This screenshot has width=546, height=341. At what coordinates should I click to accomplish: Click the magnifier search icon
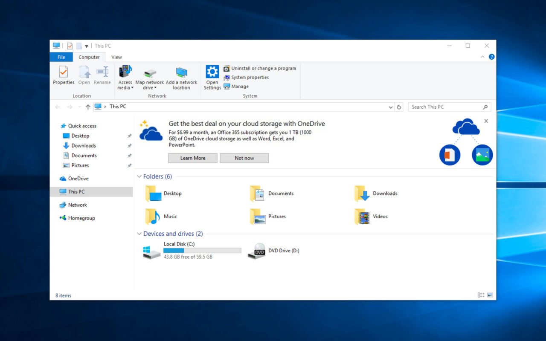coord(485,107)
